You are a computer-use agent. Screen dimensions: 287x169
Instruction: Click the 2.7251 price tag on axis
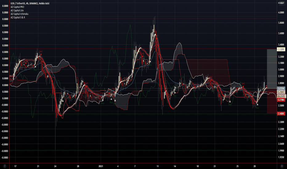point(281,92)
